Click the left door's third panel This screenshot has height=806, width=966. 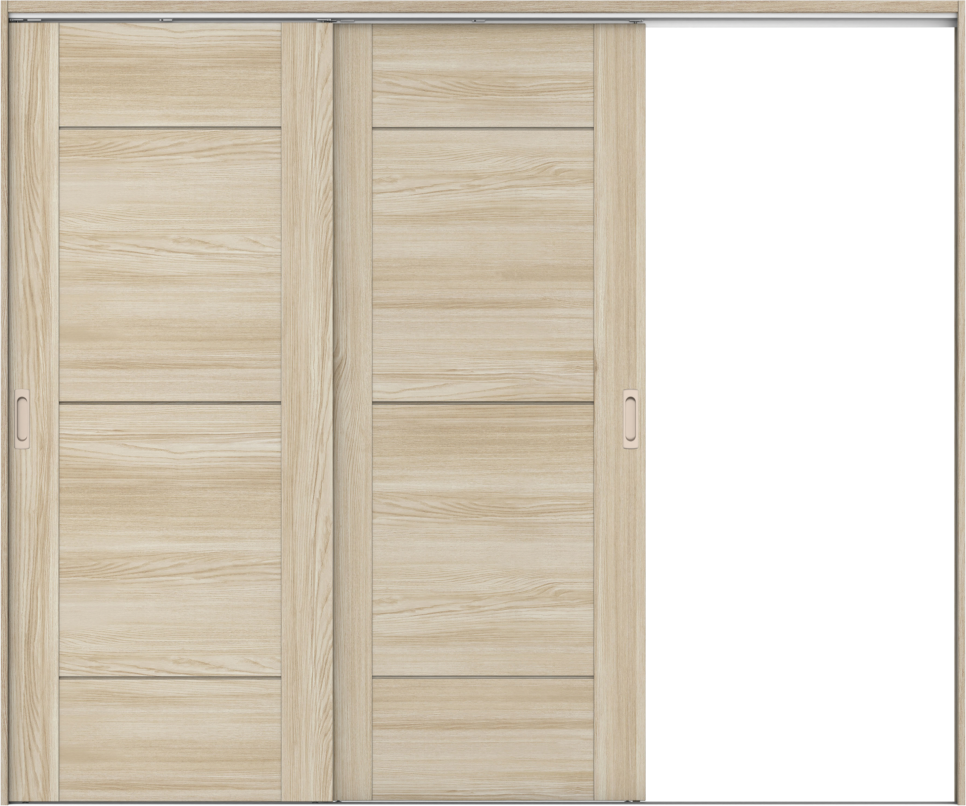(170, 541)
